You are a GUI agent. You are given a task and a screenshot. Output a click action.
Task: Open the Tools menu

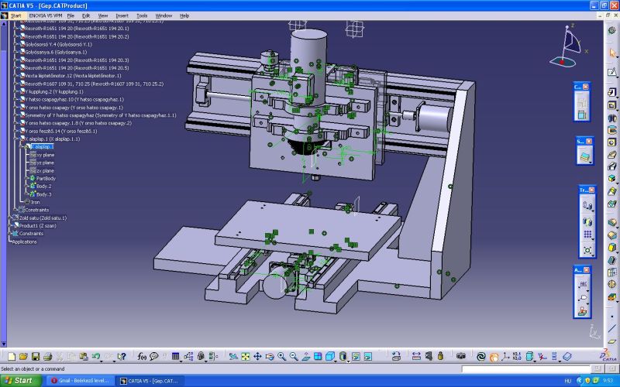click(142, 15)
